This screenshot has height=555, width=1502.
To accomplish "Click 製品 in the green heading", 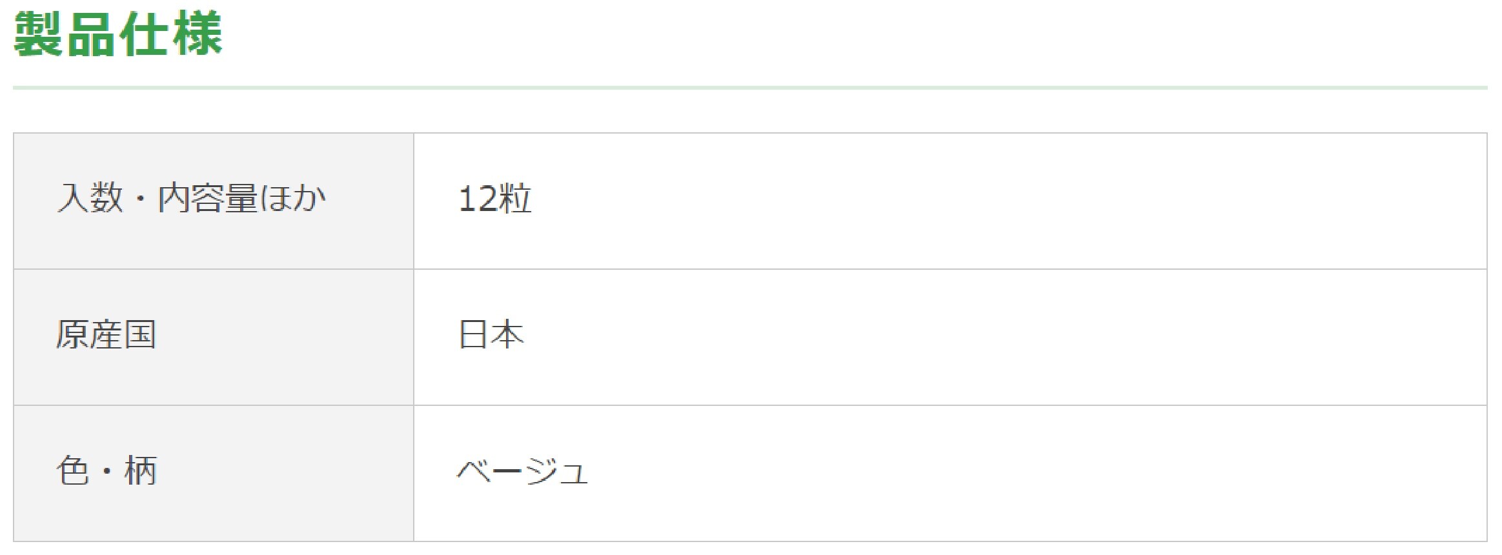I will tap(65, 35).
